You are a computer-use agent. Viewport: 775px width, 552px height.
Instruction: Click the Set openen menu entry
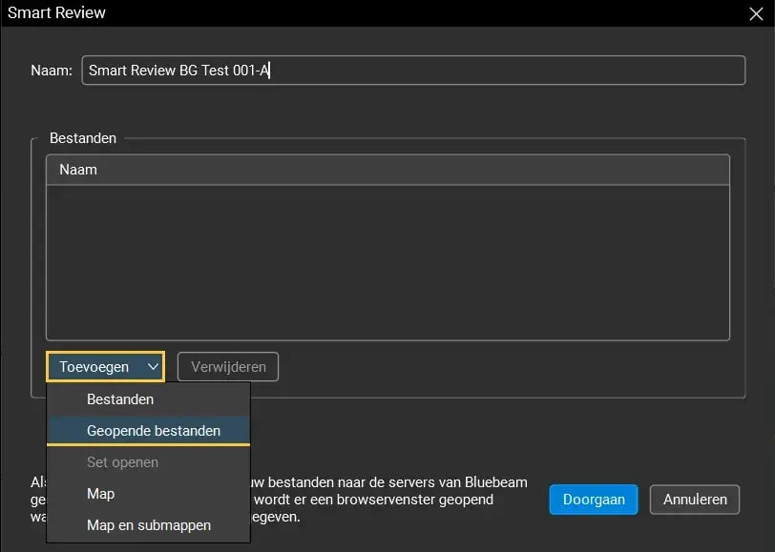coord(148,462)
